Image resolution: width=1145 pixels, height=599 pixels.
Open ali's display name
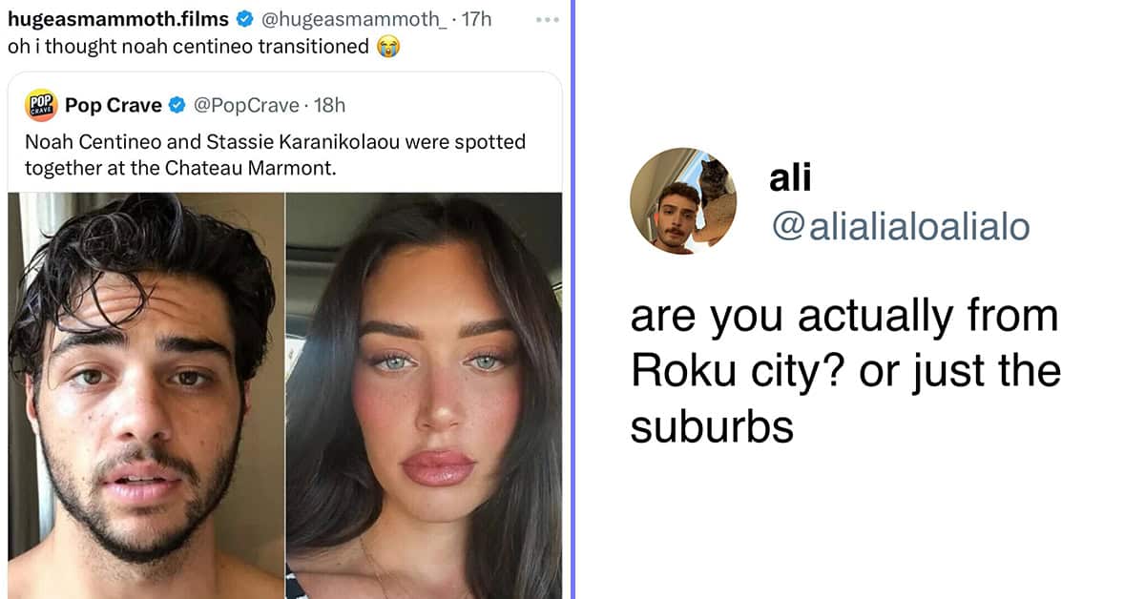pos(790,176)
